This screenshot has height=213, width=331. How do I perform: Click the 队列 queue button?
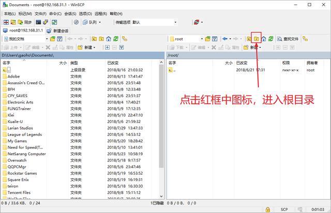(89, 22)
